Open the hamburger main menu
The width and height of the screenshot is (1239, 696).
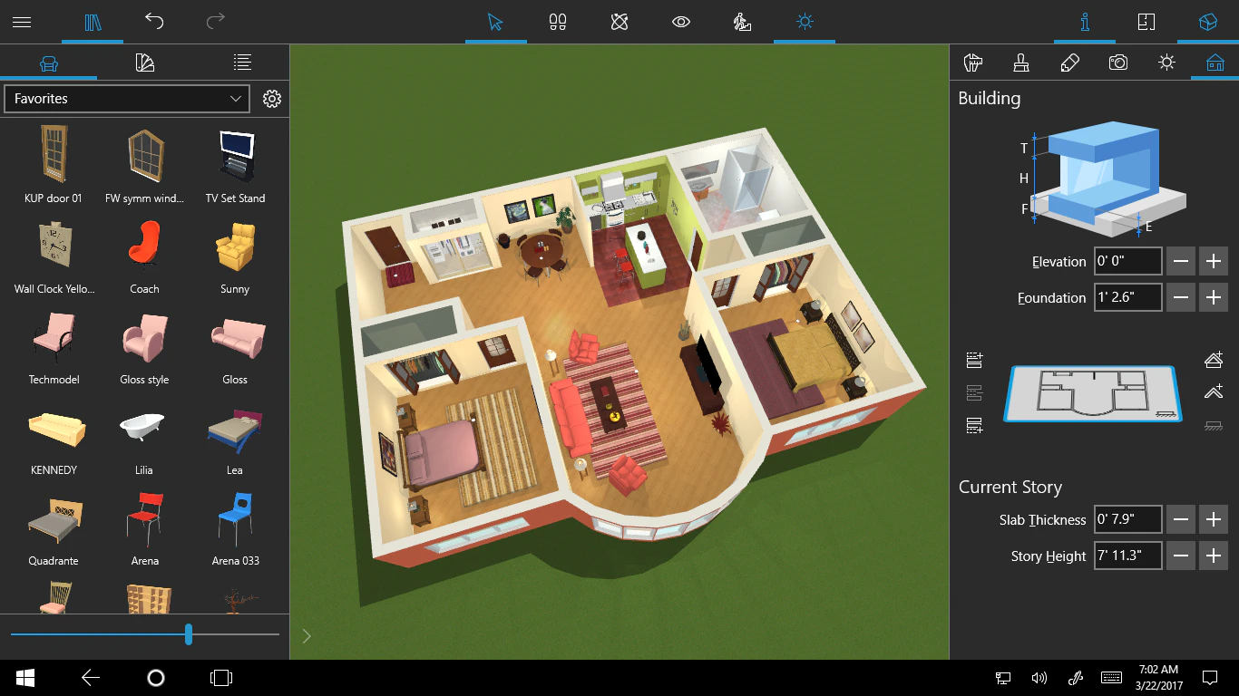(22, 22)
